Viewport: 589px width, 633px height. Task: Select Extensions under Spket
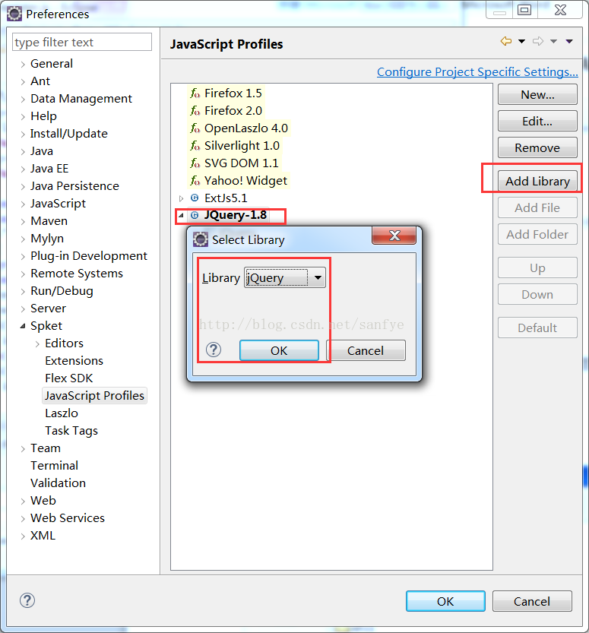click(x=74, y=360)
